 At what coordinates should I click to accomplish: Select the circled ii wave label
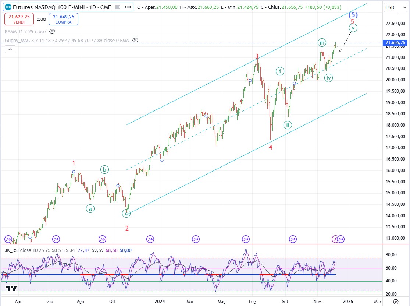point(288,125)
